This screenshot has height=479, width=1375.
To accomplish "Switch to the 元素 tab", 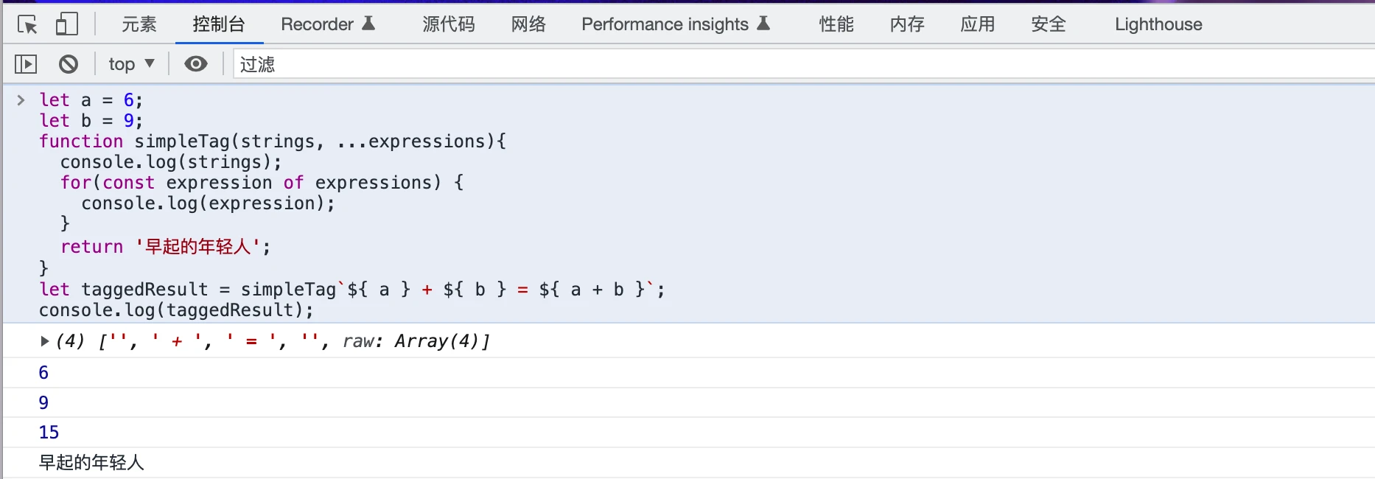I will pos(139,24).
